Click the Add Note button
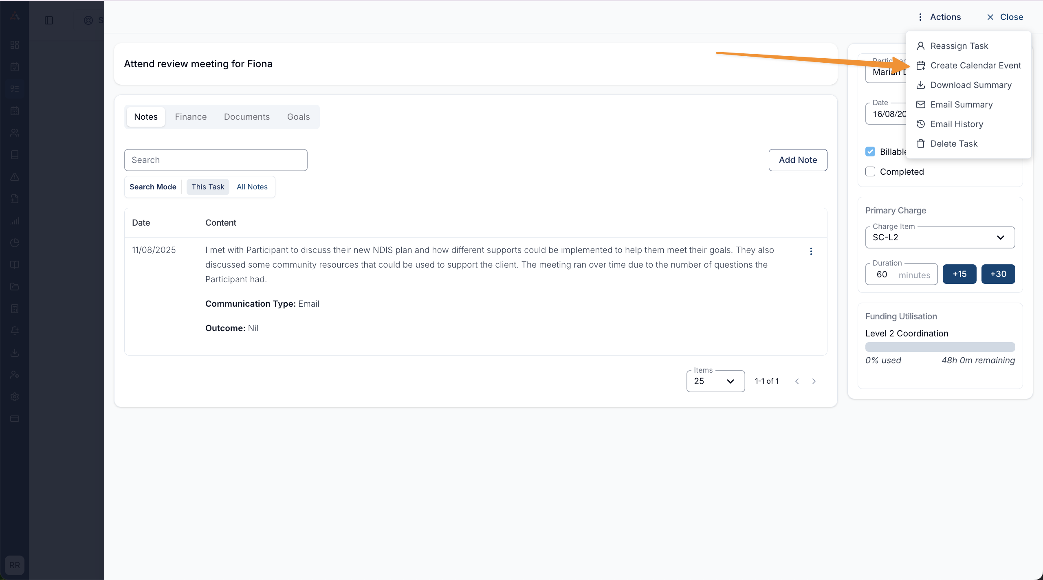The height and width of the screenshot is (580, 1043). [797, 160]
